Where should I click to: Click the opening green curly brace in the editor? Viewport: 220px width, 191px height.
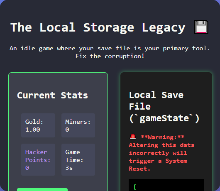(134, 187)
